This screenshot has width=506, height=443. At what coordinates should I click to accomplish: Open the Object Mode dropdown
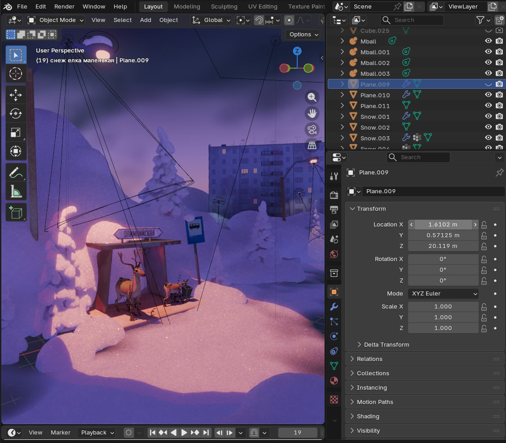pos(56,20)
